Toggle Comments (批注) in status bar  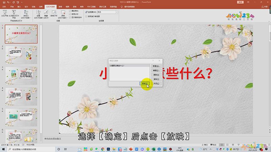pyautogui.click(x=213, y=145)
